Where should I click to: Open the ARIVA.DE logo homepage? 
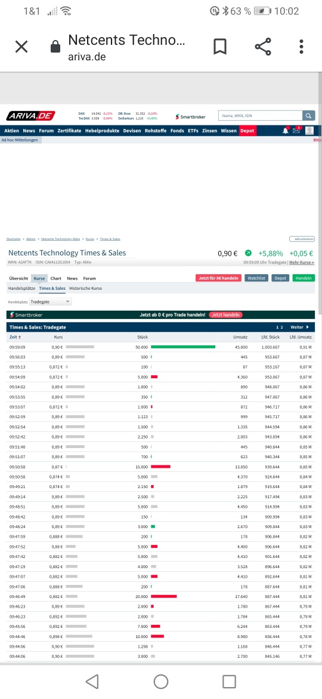click(30, 116)
